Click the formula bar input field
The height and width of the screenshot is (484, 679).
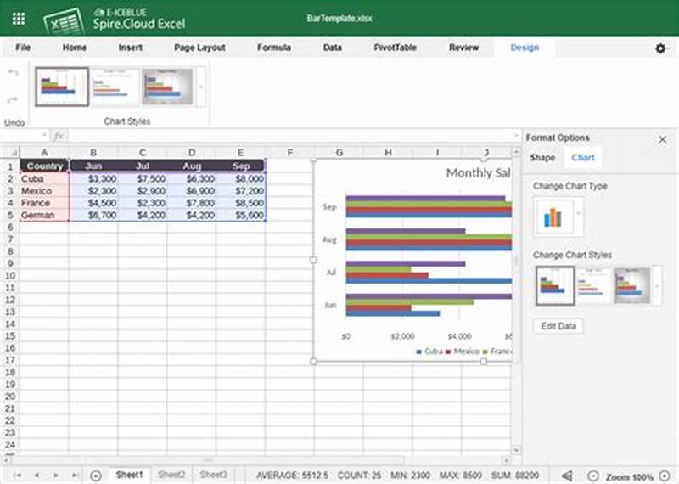289,136
